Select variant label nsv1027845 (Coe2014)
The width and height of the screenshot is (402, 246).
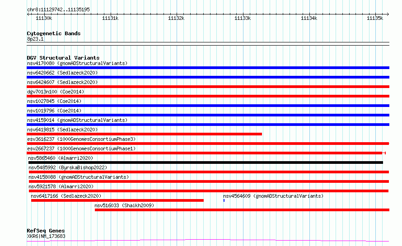click(x=54, y=101)
